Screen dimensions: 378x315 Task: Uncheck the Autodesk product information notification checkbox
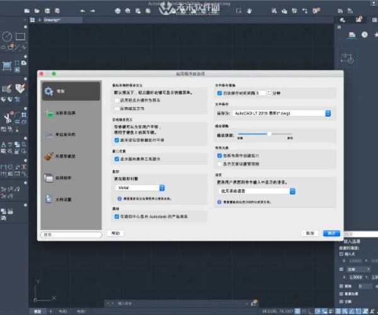[x=117, y=217]
